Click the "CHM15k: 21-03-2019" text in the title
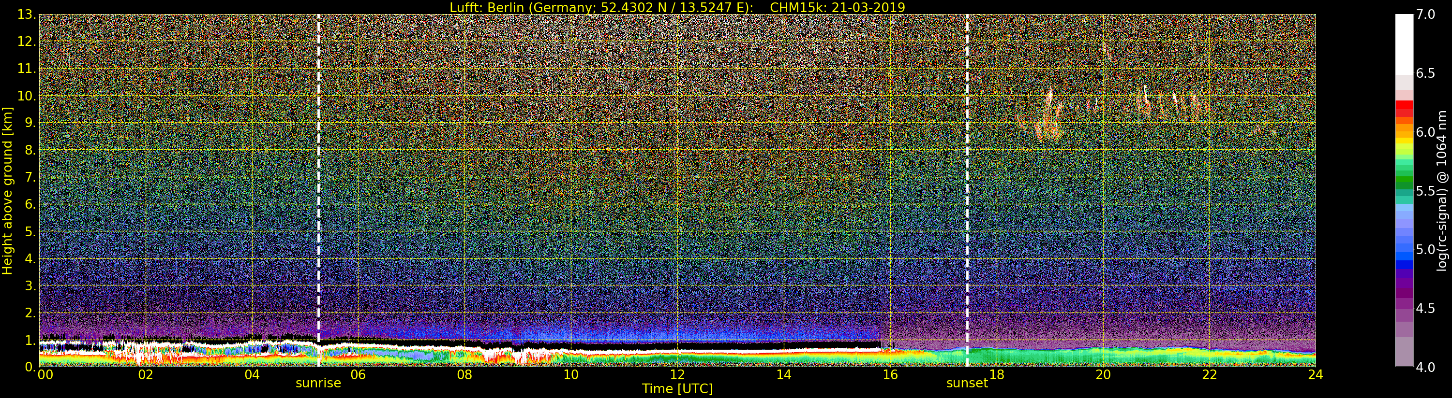Screen dimensions: 1452x398 coord(837,7)
